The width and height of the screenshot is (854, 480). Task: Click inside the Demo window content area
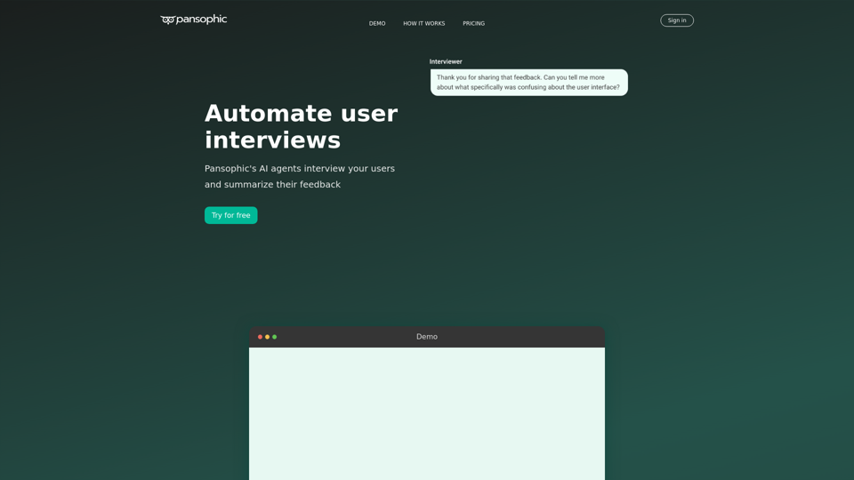[x=427, y=413]
